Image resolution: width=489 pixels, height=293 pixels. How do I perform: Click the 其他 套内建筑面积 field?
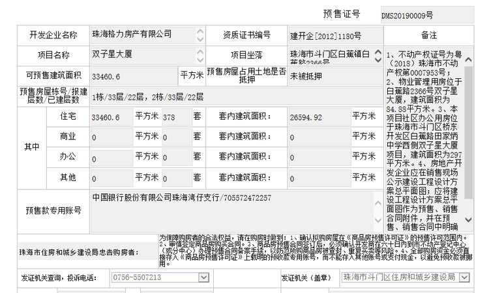click(319, 178)
